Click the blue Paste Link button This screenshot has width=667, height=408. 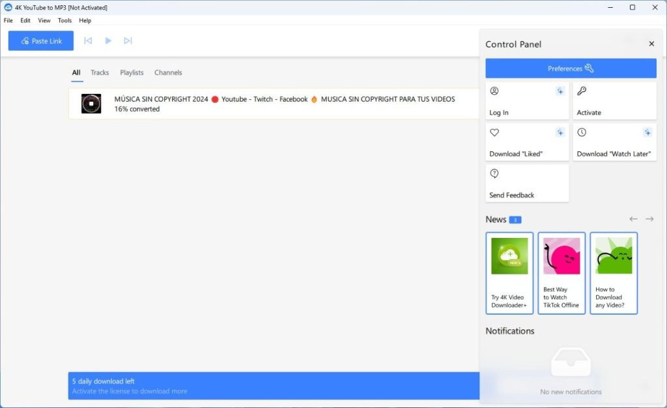pos(40,40)
